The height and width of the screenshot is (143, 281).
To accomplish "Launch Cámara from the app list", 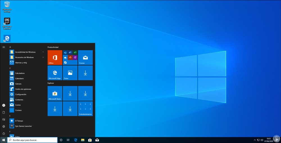I will pos(27,84).
